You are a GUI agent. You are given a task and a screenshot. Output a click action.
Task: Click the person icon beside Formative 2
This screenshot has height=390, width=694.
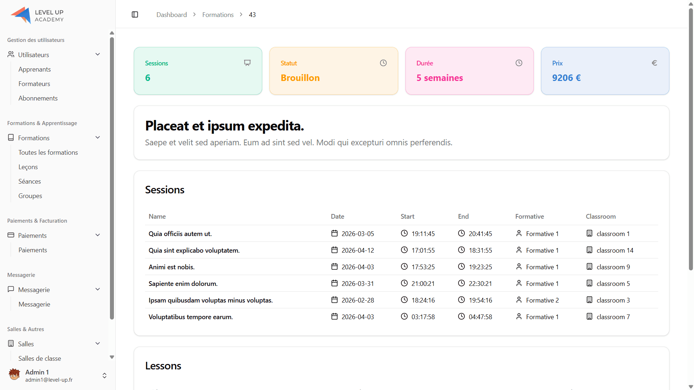(x=519, y=300)
